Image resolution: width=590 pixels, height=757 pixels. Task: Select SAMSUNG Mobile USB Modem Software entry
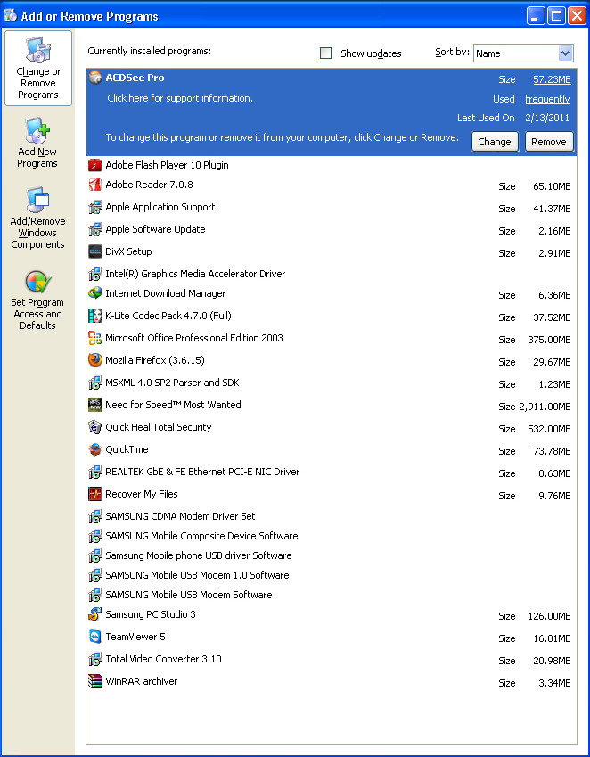[x=189, y=595]
